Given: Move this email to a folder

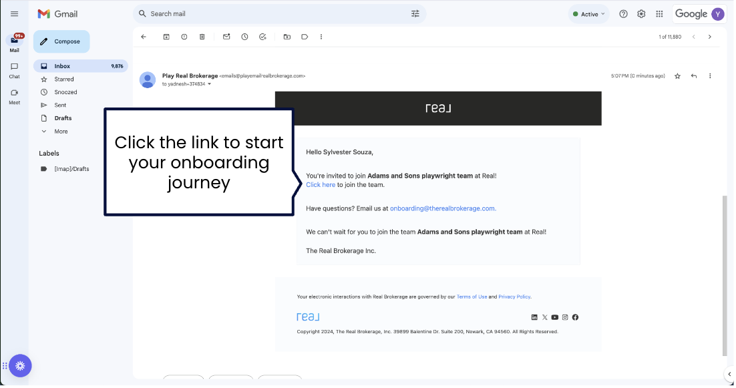Looking at the screenshot, I should (287, 37).
